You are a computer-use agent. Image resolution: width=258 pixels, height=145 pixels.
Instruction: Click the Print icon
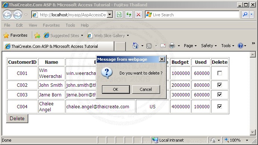pos(172,46)
